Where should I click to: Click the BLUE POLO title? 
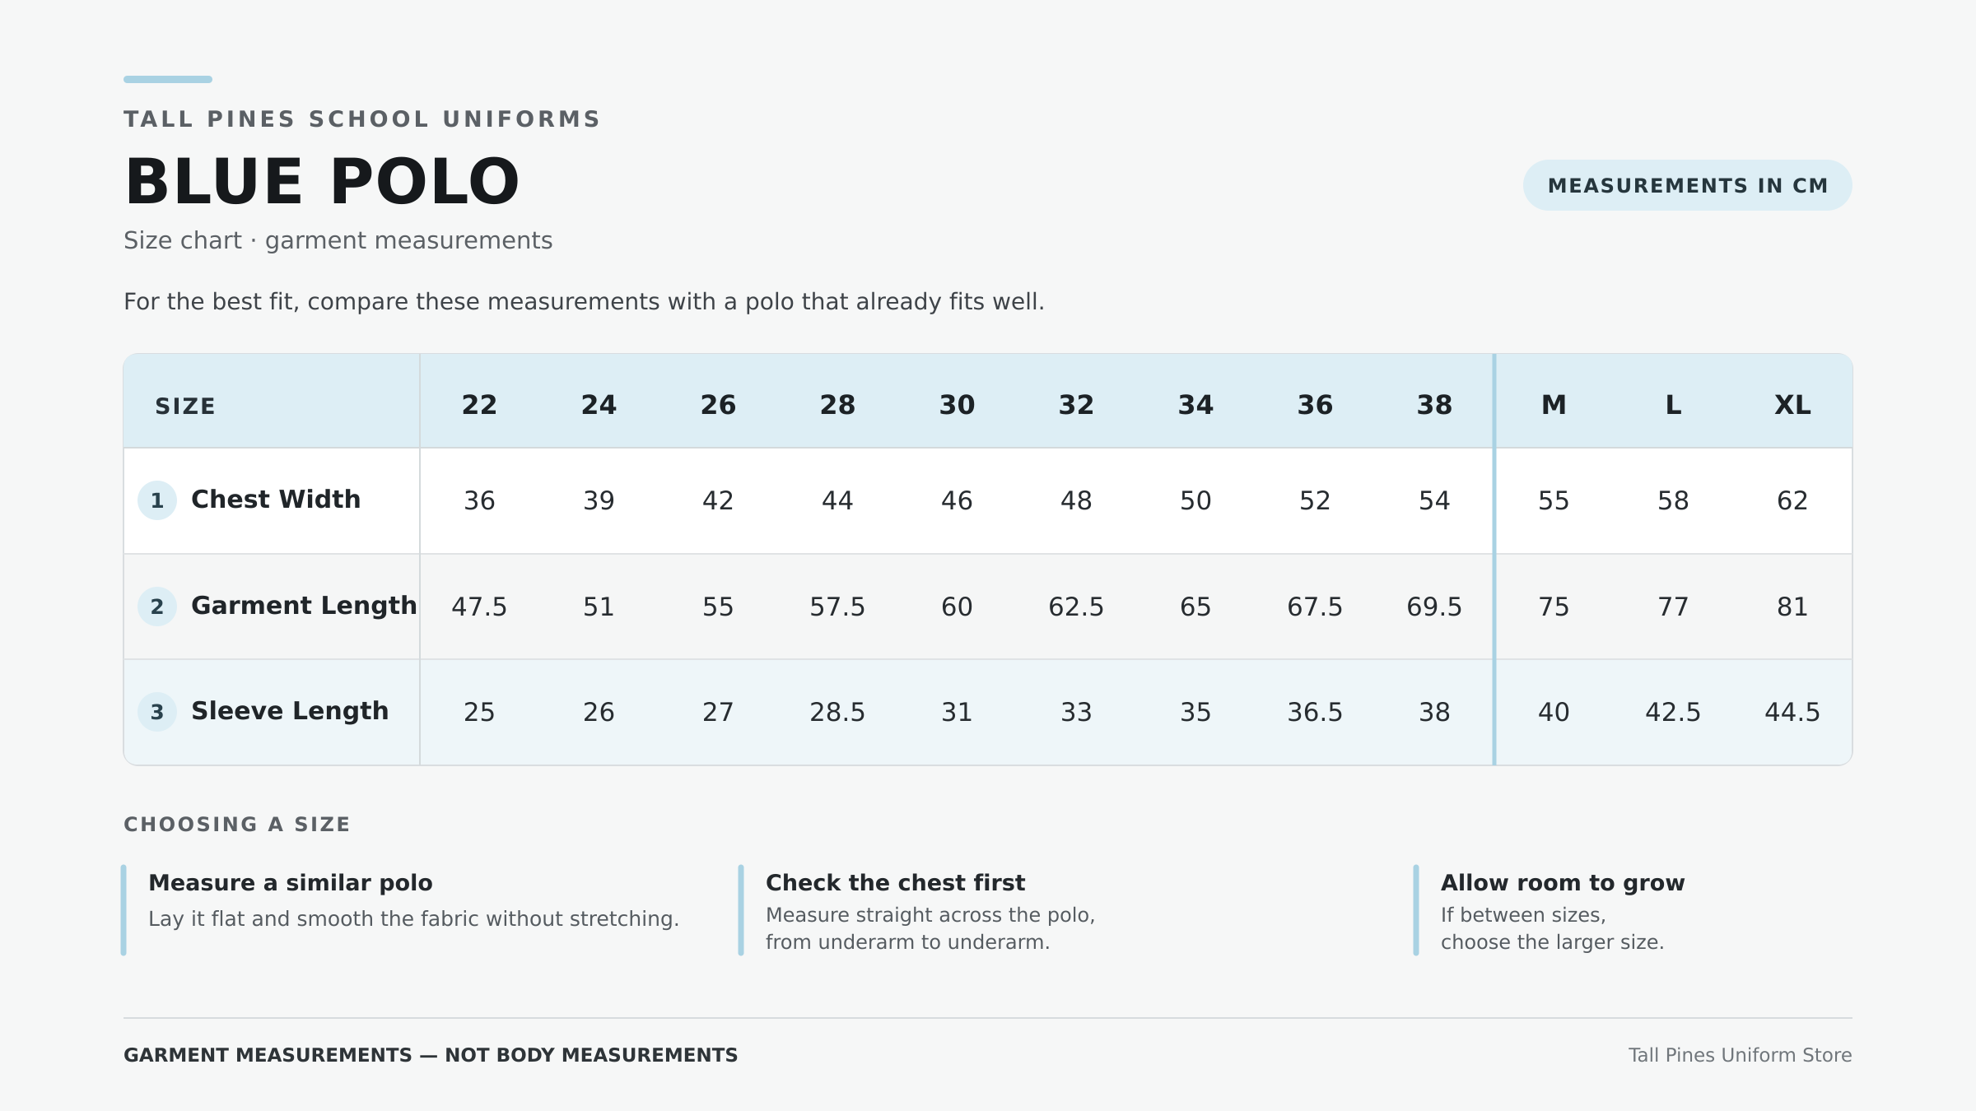[322, 182]
